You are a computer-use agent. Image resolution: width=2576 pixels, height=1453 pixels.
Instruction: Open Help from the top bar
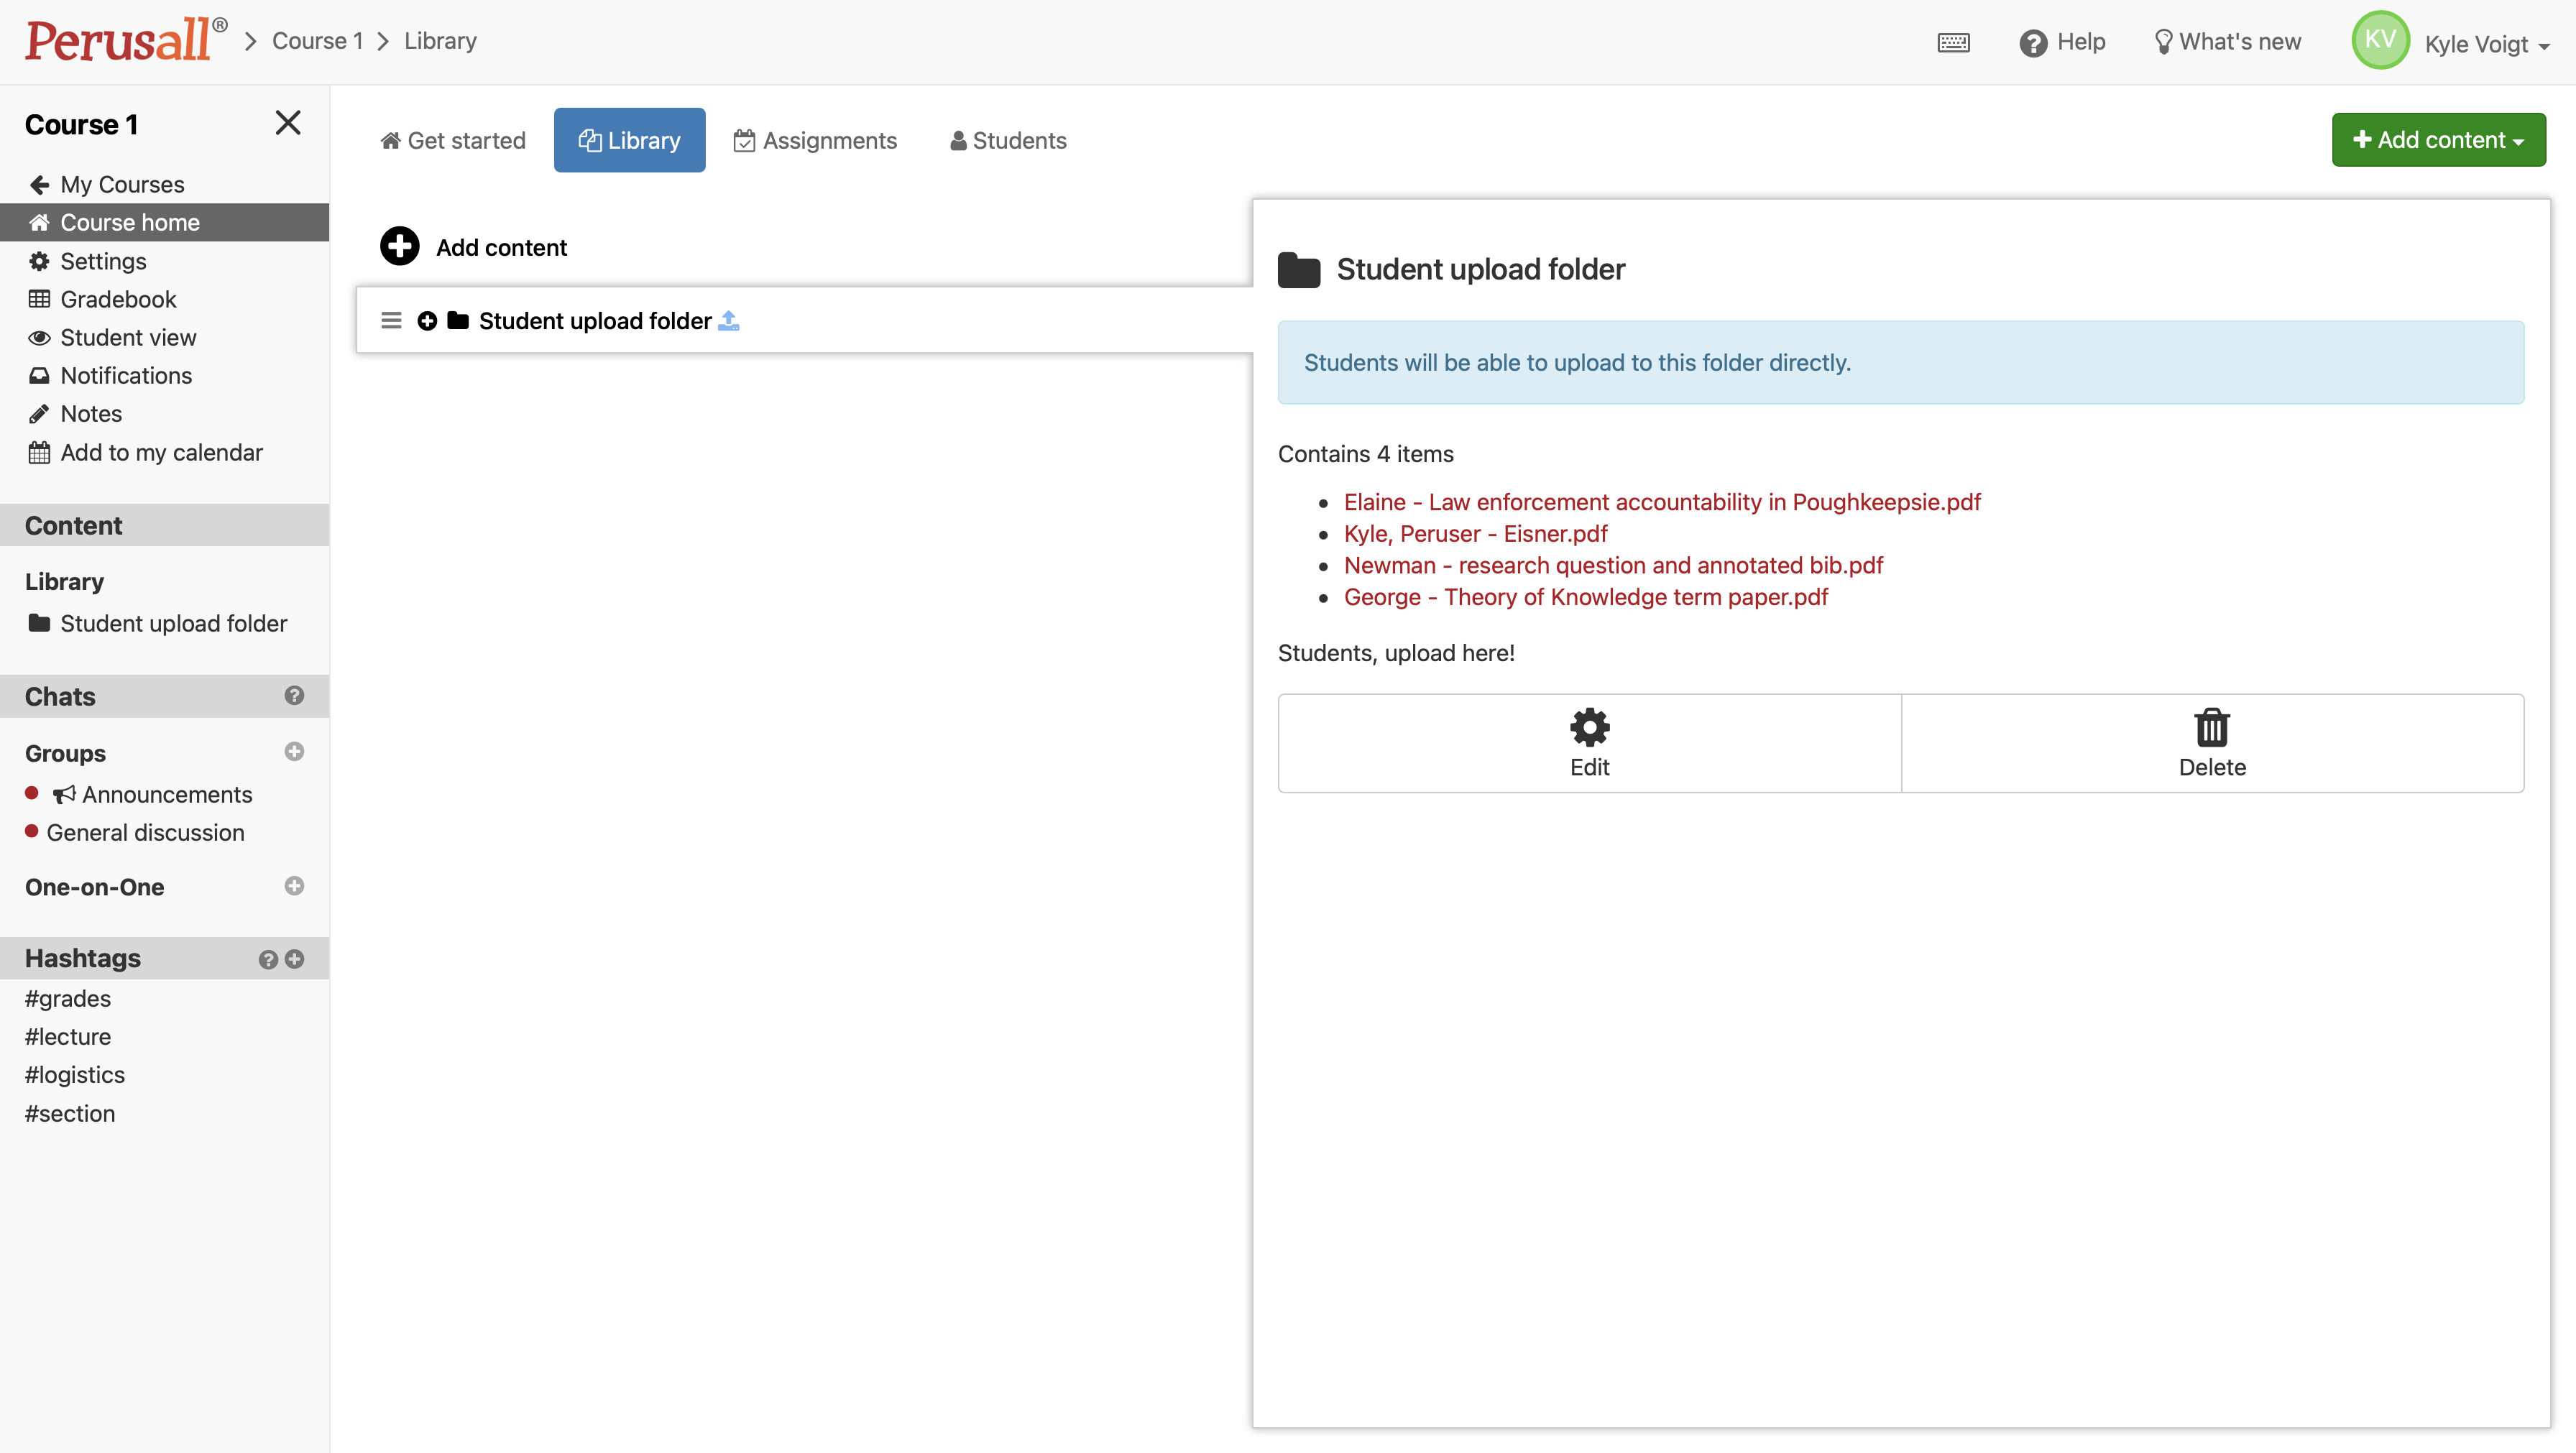(x=2062, y=42)
